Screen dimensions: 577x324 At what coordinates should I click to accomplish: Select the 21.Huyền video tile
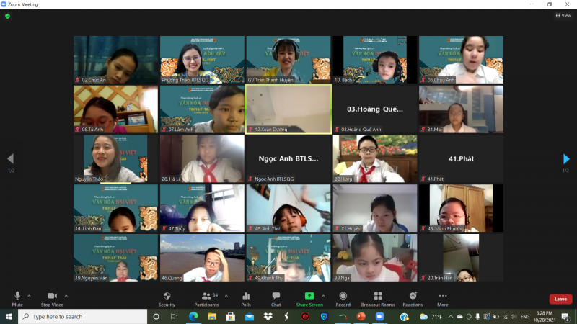375,208
